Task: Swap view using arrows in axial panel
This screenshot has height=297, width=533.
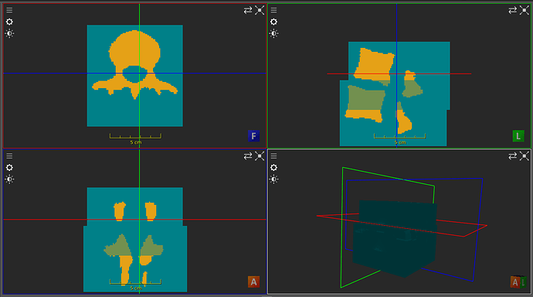Action: pos(248,10)
